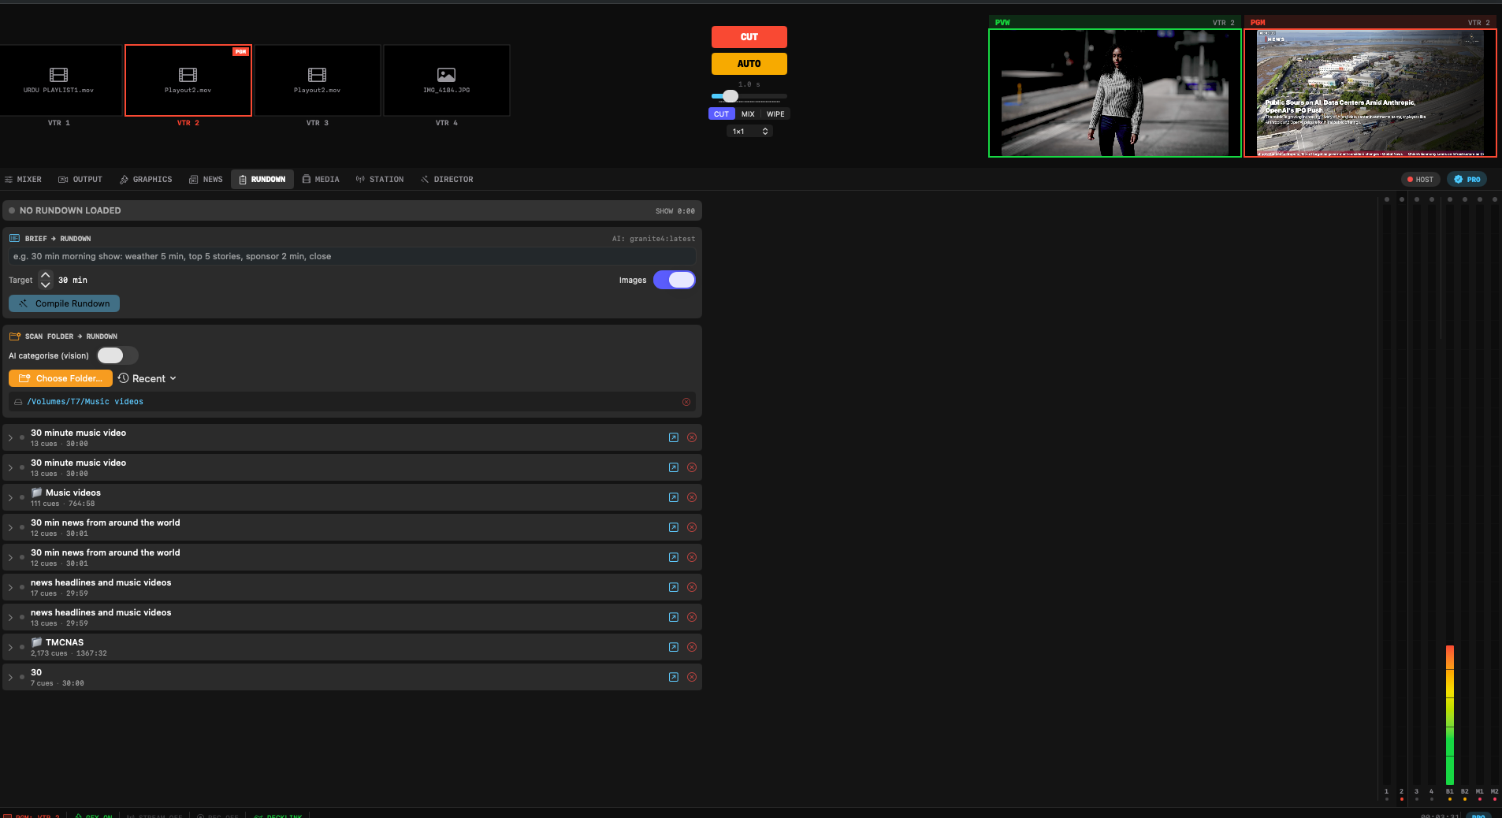Load the 7 cues rundown named 30

click(674, 677)
